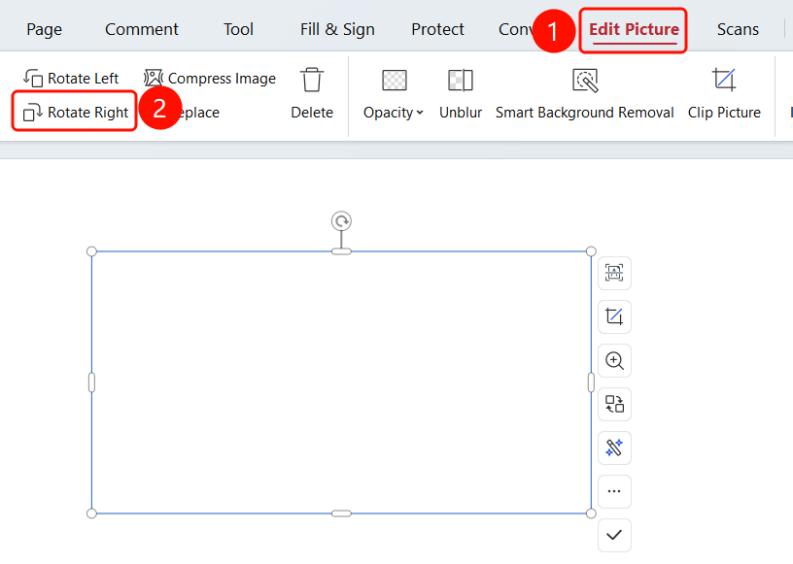Switch to the Protect tab
This screenshot has height=564, width=793.
[437, 29]
